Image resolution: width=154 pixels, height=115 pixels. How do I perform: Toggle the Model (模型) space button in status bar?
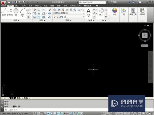103,113
